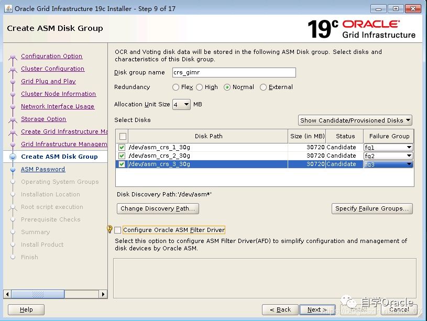Click left arrow of horizontal sidebar scrollbar
The image size is (427, 321).
(7, 294)
